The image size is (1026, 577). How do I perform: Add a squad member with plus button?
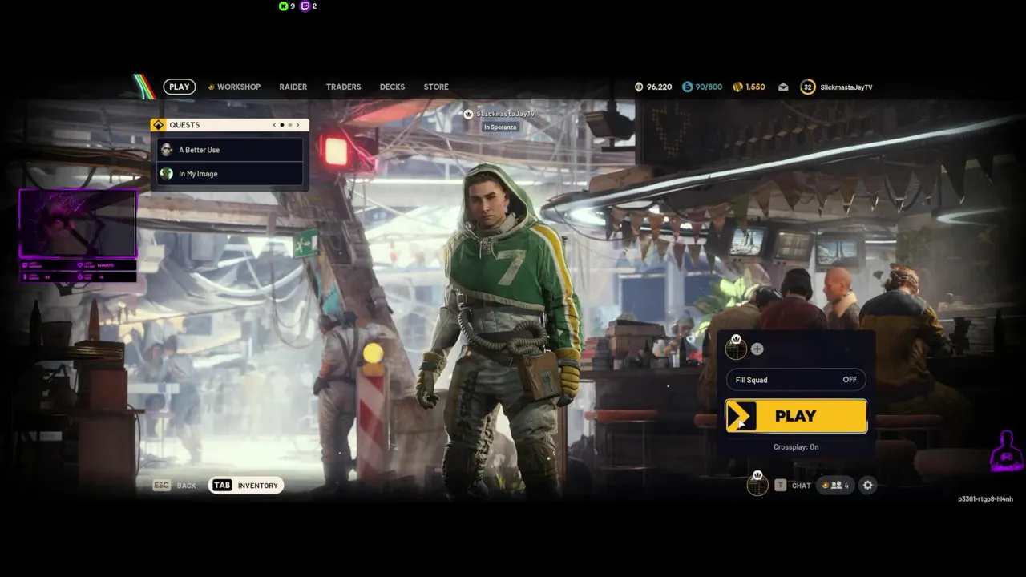[x=757, y=349]
